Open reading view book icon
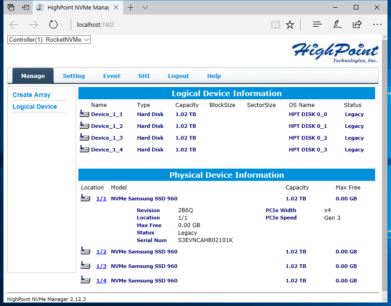The image size is (391, 306). click(x=275, y=25)
